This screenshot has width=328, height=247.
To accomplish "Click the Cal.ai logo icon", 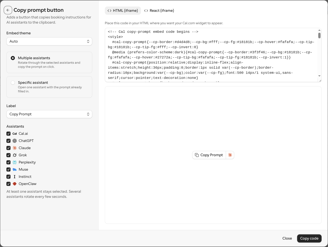I will (15, 133).
